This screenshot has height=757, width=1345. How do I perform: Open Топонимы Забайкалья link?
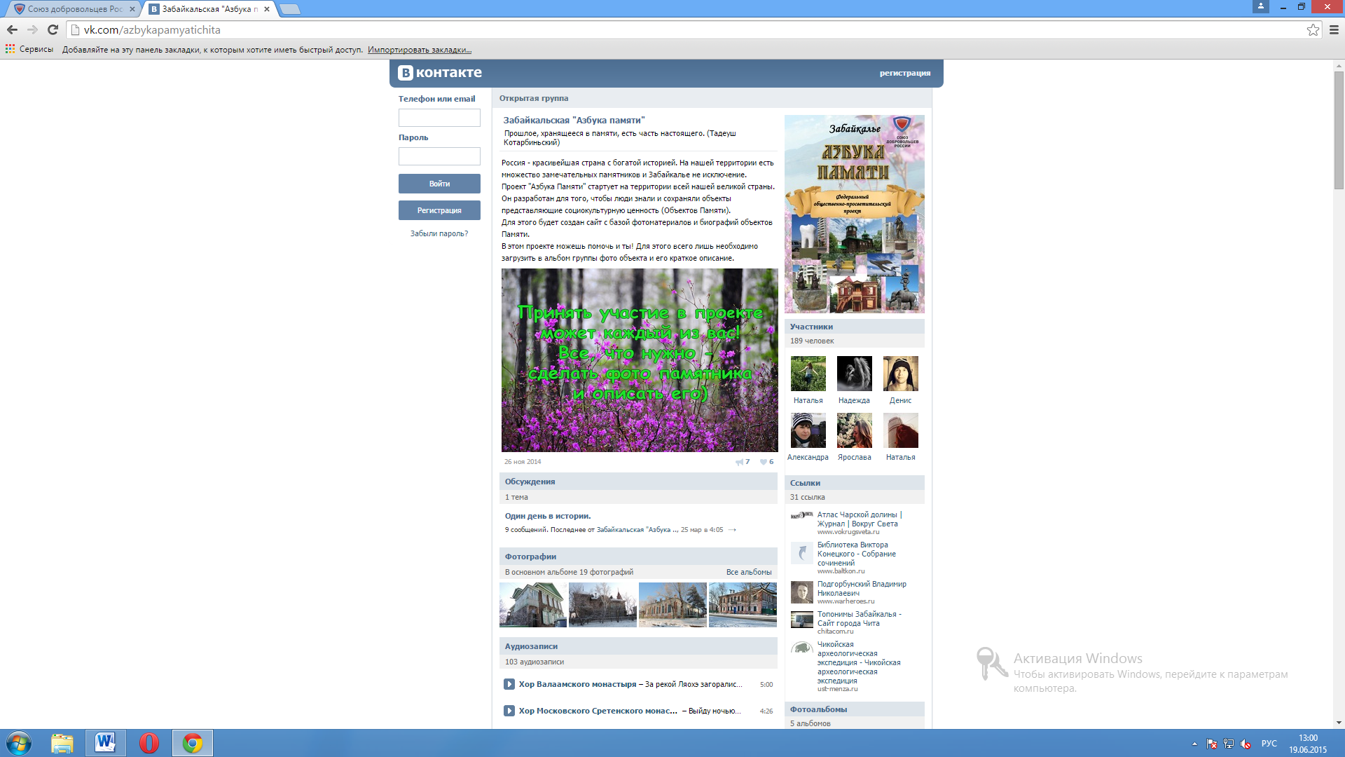860,618
